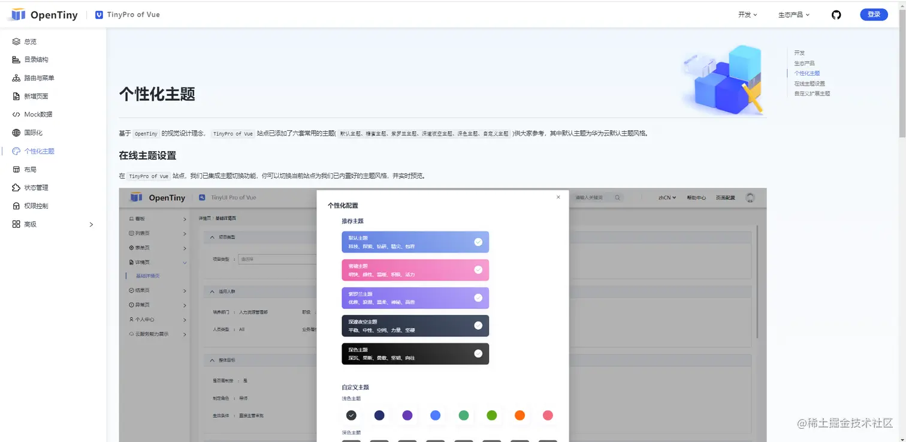The width and height of the screenshot is (906, 442).
Task: Click the 国际化 globe icon
Action: (16, 133)
